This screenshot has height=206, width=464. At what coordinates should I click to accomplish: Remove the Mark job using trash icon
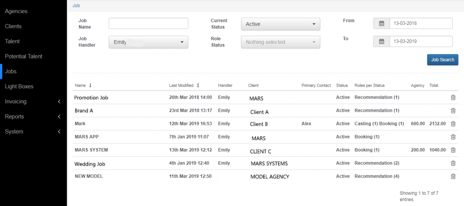pyautogui.click(x=453, y=124)
